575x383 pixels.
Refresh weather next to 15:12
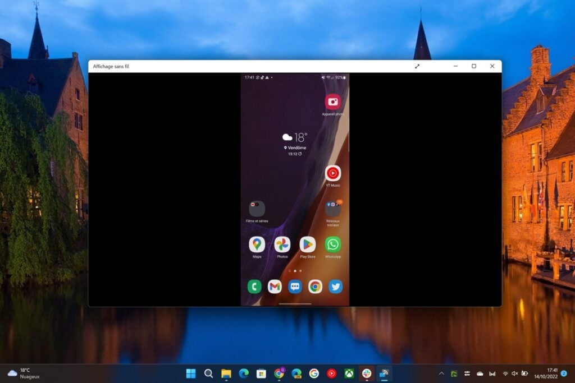[x=300, y=154]
